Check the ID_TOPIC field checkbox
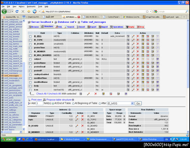 (x=30, y=40)
